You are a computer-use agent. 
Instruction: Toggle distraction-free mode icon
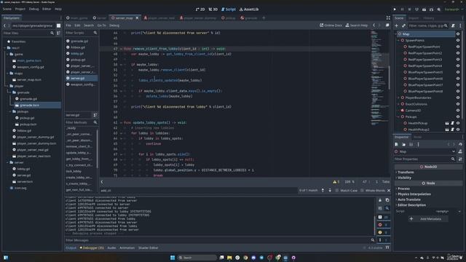[x=388, y=18]
